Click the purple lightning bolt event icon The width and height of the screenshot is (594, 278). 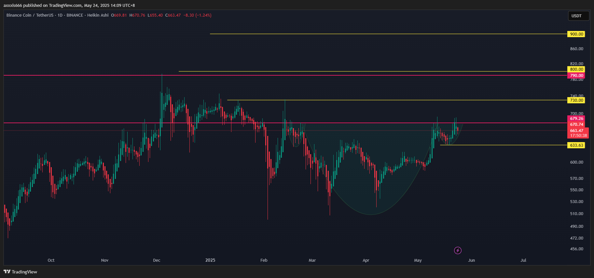tap(458, 250)
